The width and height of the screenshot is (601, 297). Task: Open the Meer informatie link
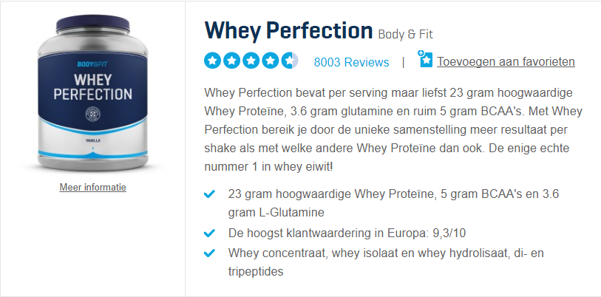tap(92, 188)
